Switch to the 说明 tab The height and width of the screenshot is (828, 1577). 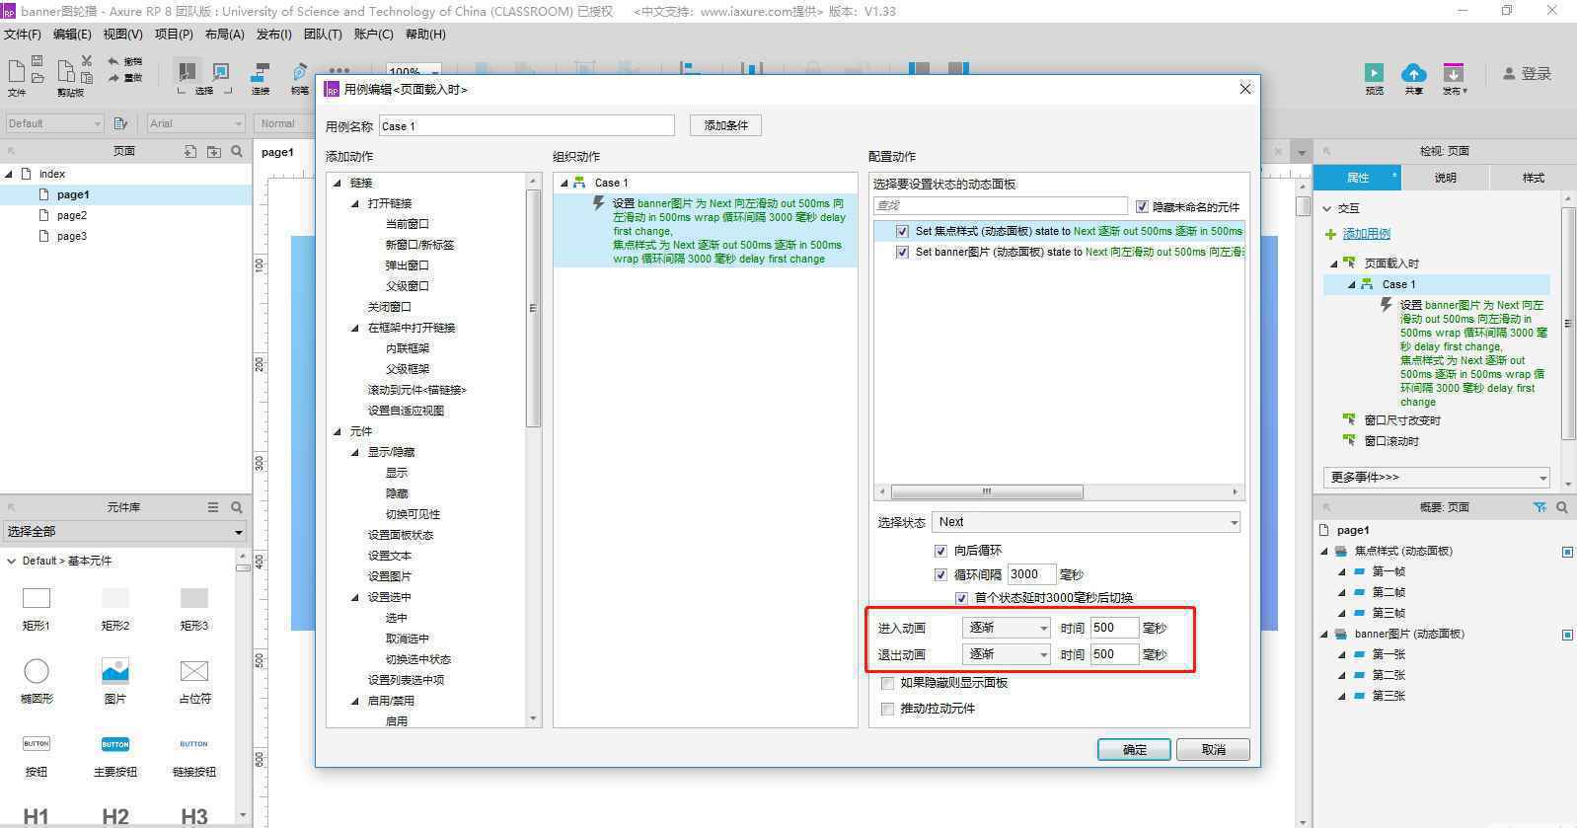pos(1445,178)
